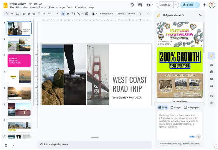Screen dimensions: 218x150
Task: Select the Text box tool
Action: click(68, 14)
